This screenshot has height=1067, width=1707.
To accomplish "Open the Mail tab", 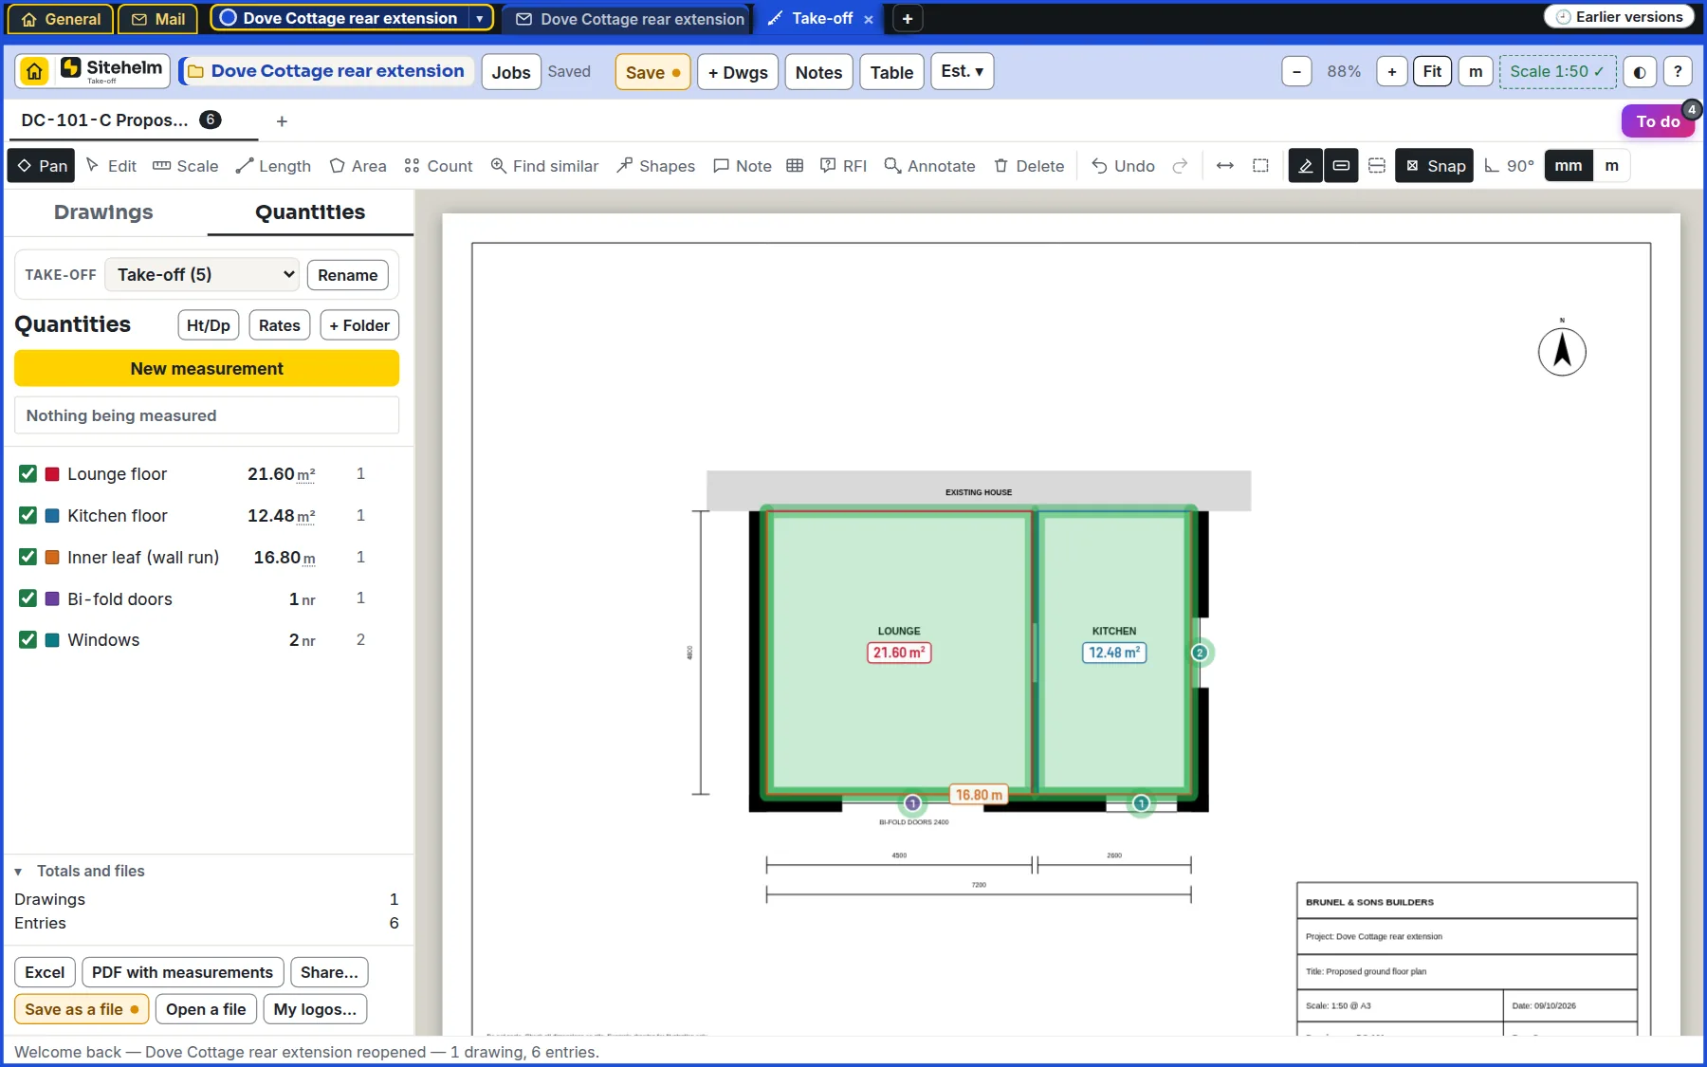I will [x=158, y=19].
